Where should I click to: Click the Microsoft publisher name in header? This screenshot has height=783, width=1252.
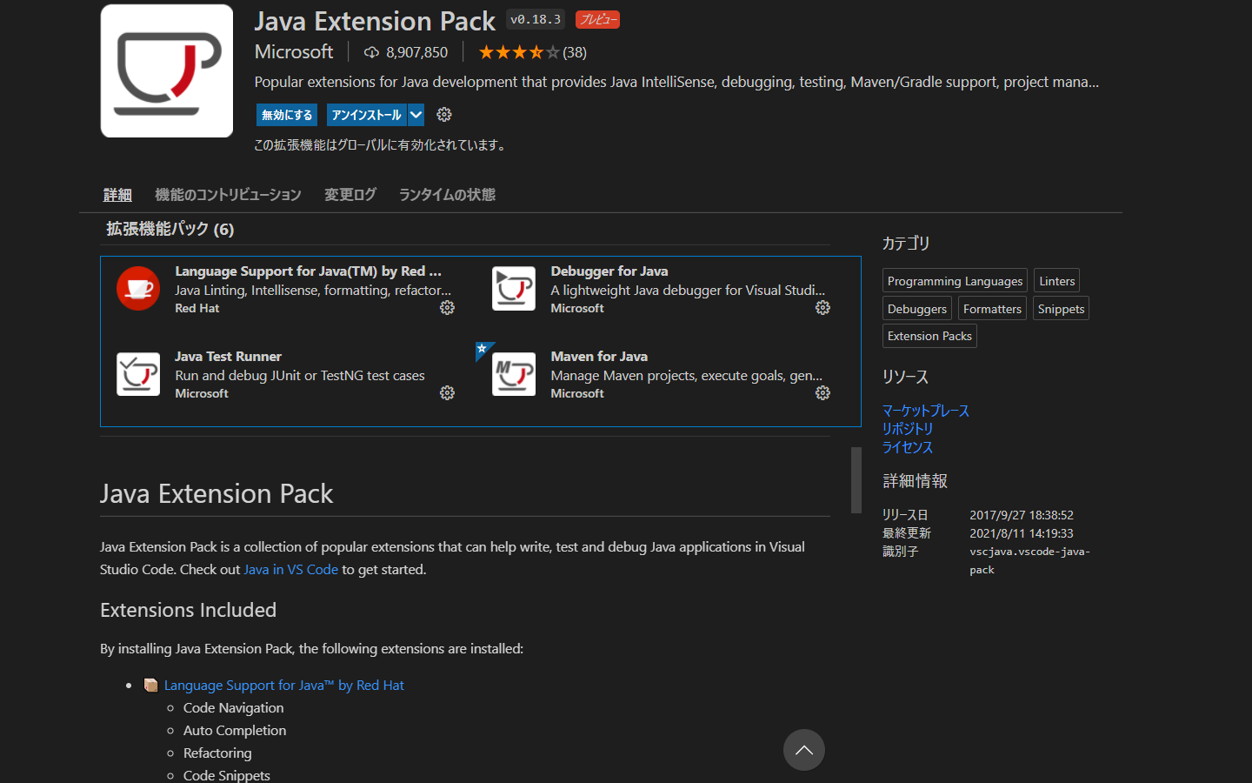coord(294,52)
